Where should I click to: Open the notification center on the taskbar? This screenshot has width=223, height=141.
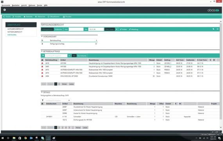219,138
